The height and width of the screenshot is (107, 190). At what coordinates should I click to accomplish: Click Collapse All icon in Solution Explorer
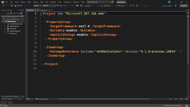21,13
